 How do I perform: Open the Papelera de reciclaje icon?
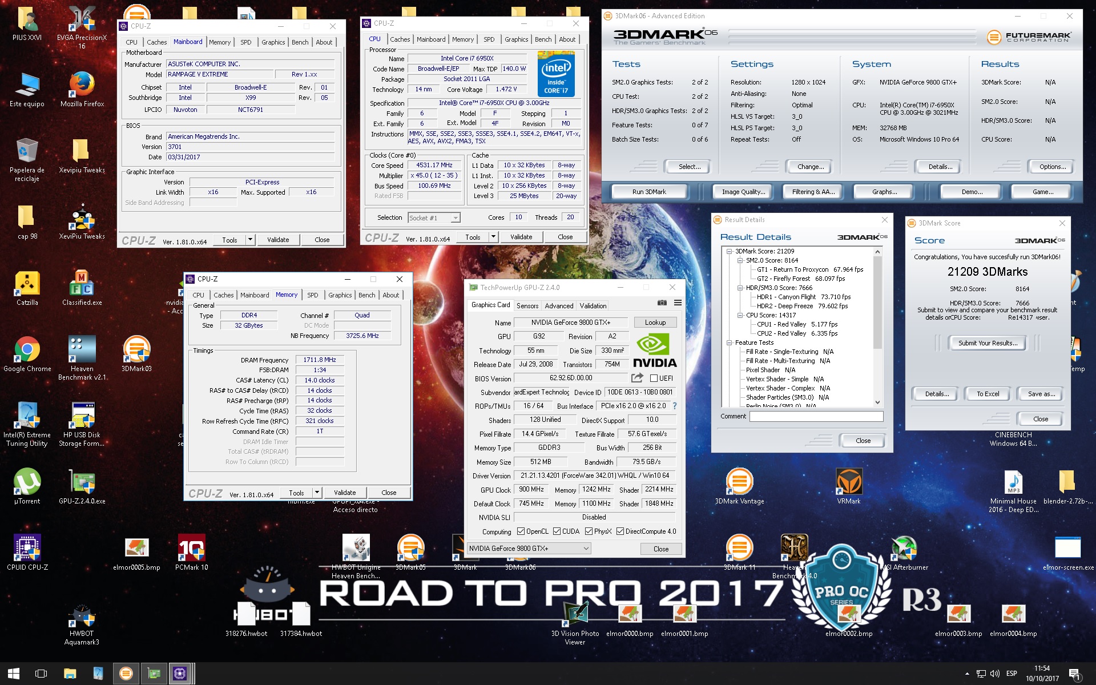pos(27,160)
